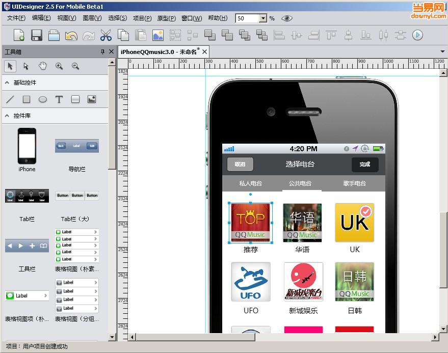Click the zoom percentage input field

[x=247, y=18]
